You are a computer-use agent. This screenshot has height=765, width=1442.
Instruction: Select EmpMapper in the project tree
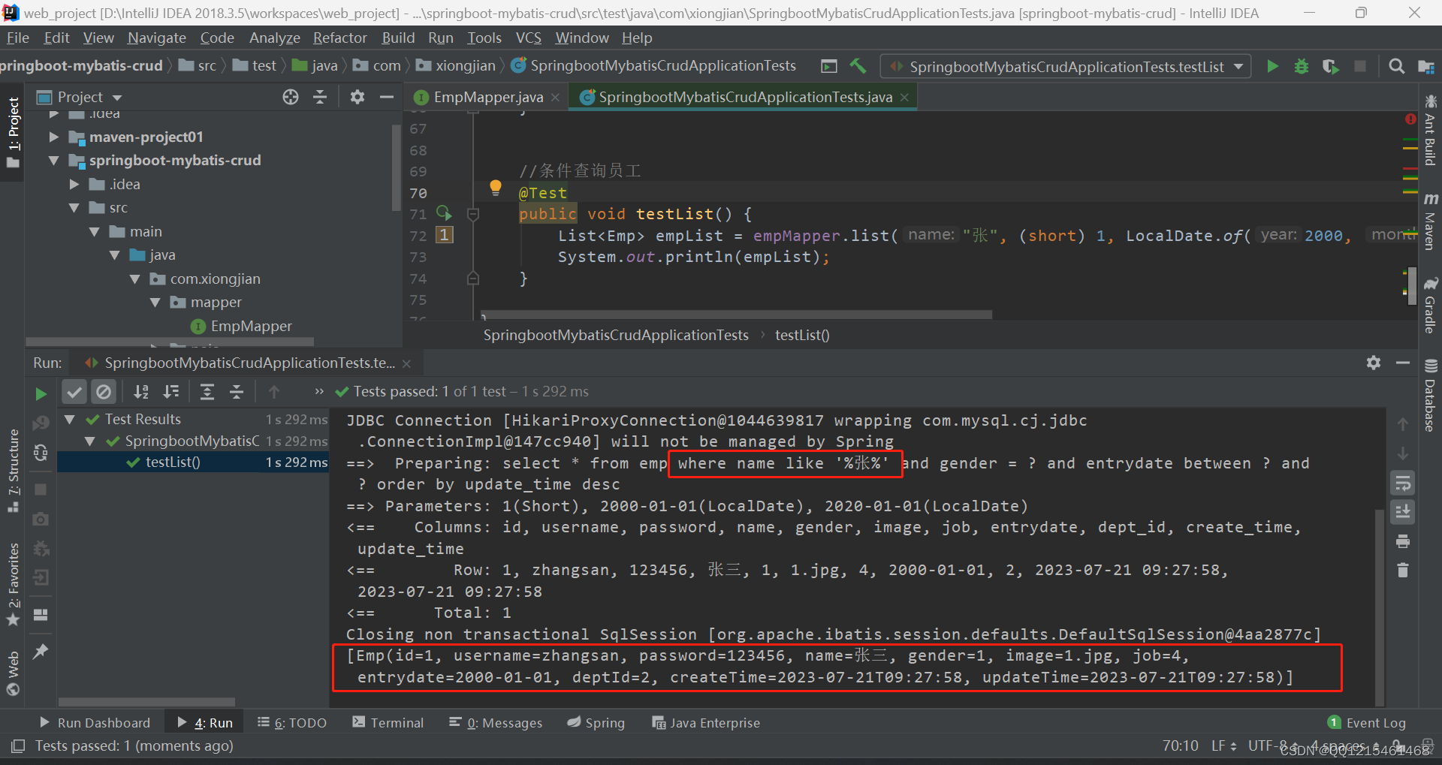(251, 327)
